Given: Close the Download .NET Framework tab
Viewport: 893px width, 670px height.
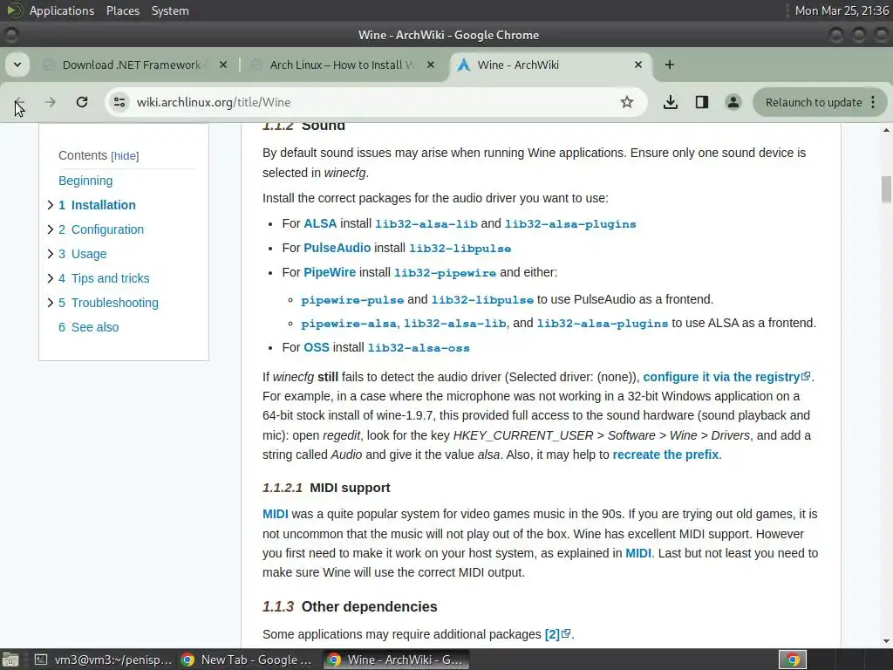Looking at the screenshot, I should click(x=223, y=65).
